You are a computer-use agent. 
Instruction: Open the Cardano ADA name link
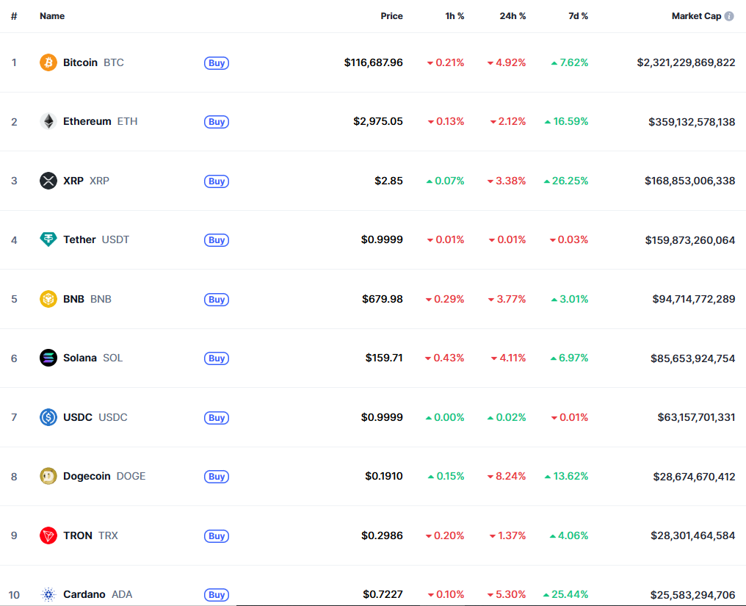pyautogui.click(x=98, y=594)
